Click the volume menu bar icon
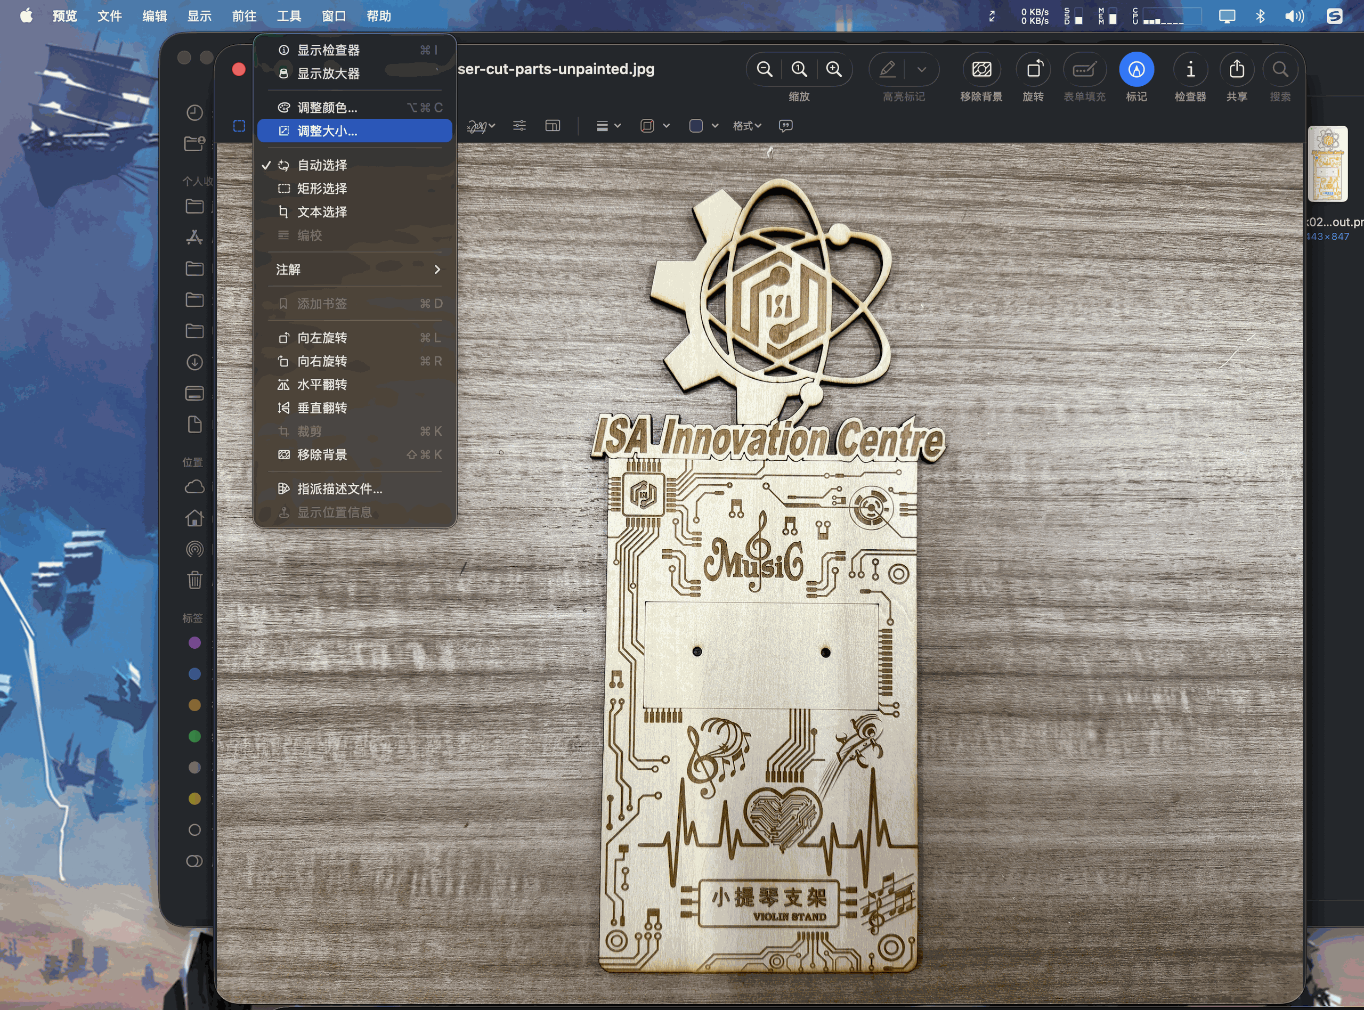1364x1010 pixels. (1294, 16)
